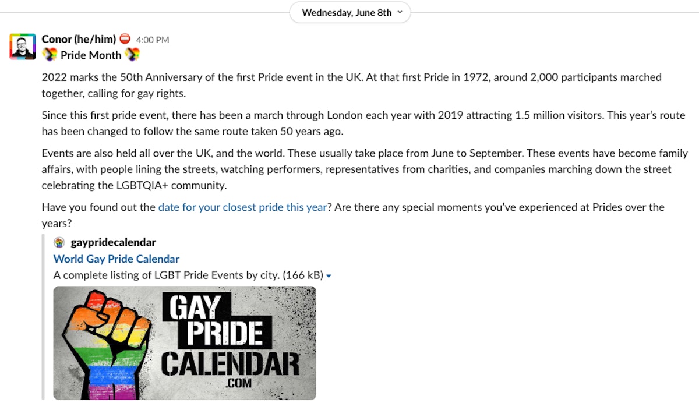Viewport: 699px width, 403px height.
Task: Open the World Gay Pride Calendar link title
Action: (x=116, y=259)
